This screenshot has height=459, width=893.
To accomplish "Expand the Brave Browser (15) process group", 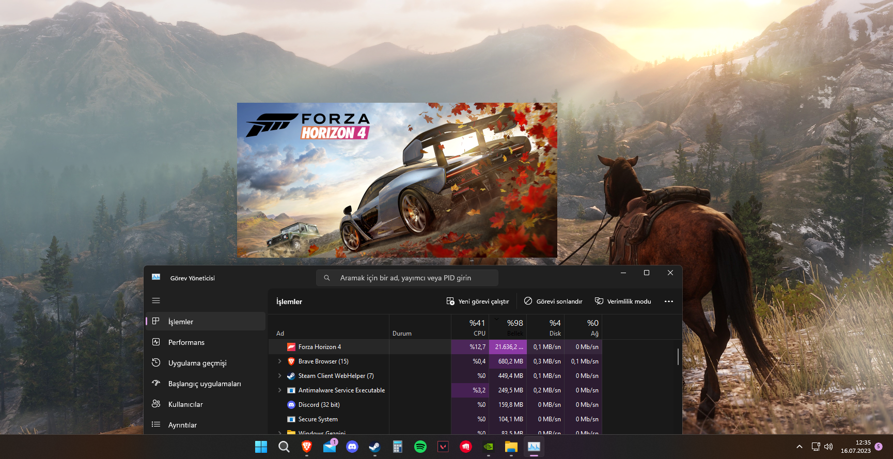I will pyautogui.click(x=280, y=361).
